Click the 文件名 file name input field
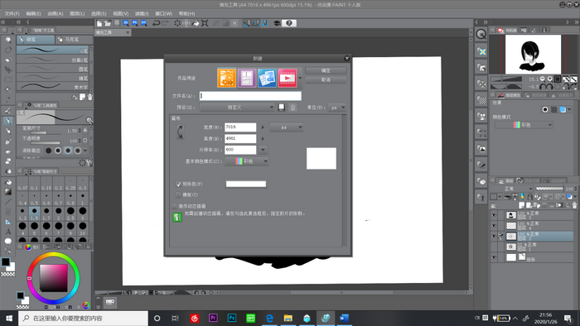580x326 pixels. [250, 96]
